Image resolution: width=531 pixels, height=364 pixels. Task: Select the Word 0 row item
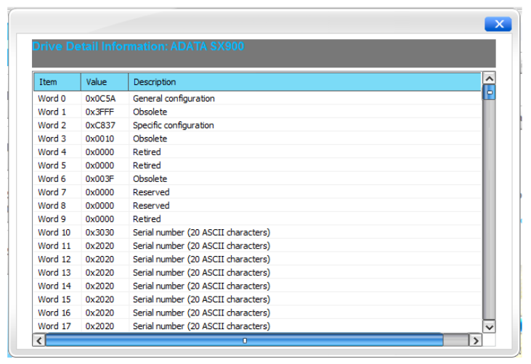52,99
